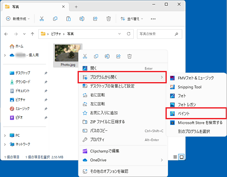Image resolution: width=227 pixels, height=177 pixels.
Task: Open with ペイント
Action: click(x=196, y=113)
